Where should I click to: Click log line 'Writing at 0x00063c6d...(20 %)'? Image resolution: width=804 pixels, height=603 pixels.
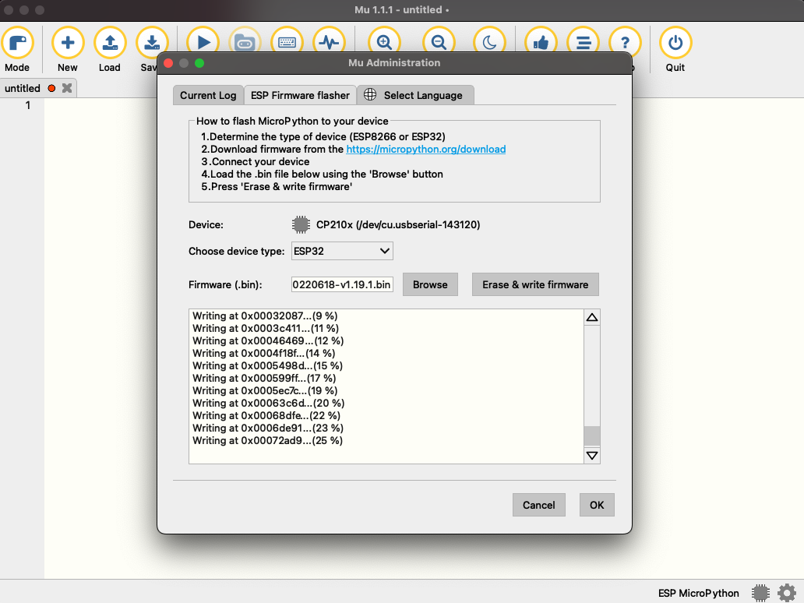(x=269, y=403)
